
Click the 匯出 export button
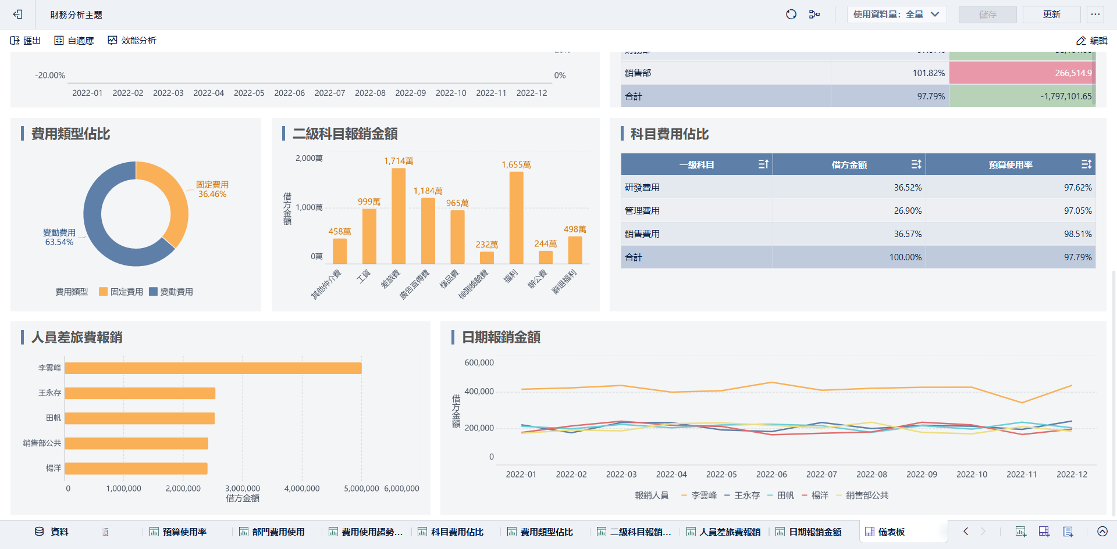(26, 41)
